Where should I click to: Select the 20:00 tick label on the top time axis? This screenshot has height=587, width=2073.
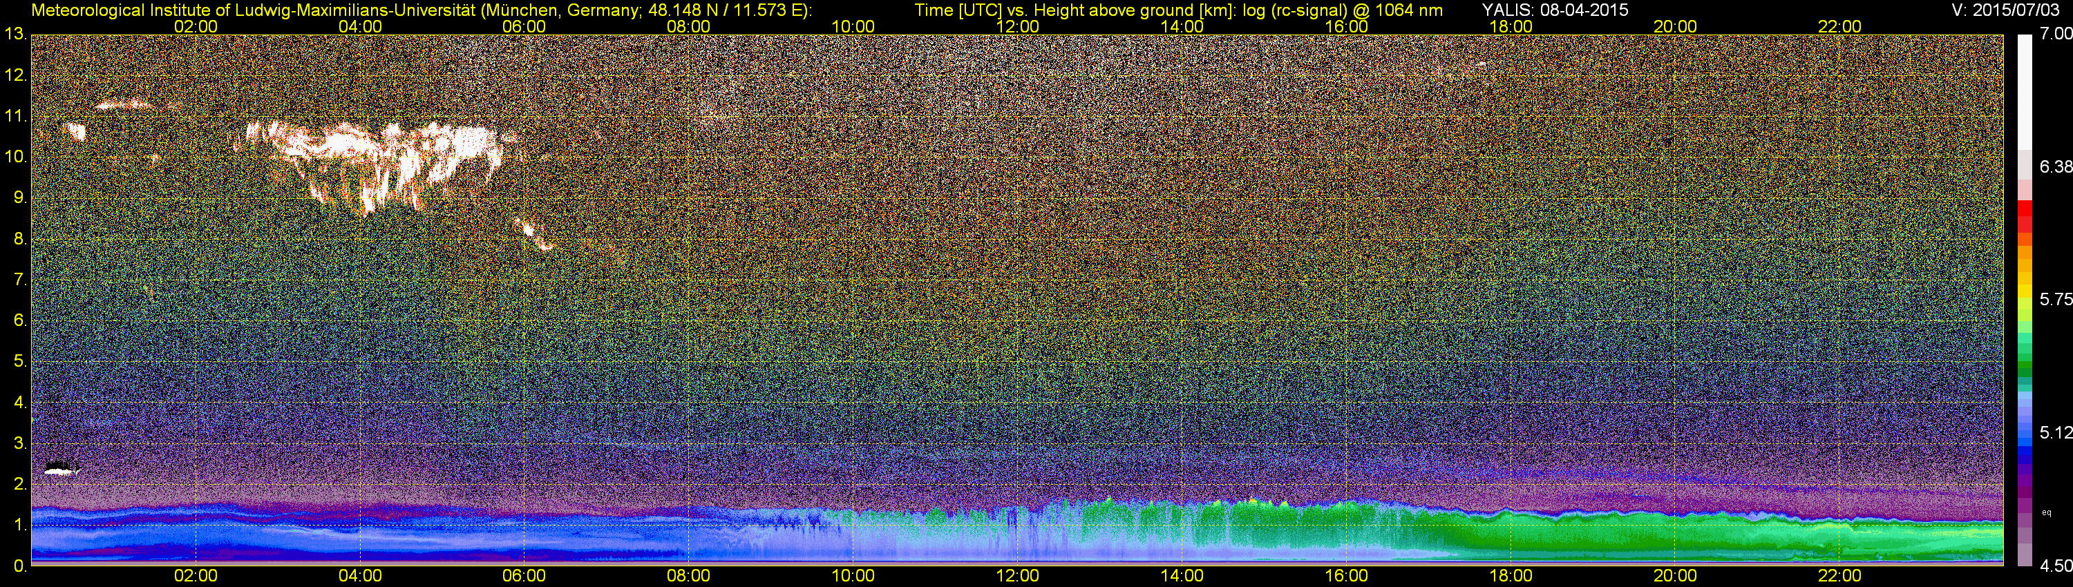[x=1676, y=26]
